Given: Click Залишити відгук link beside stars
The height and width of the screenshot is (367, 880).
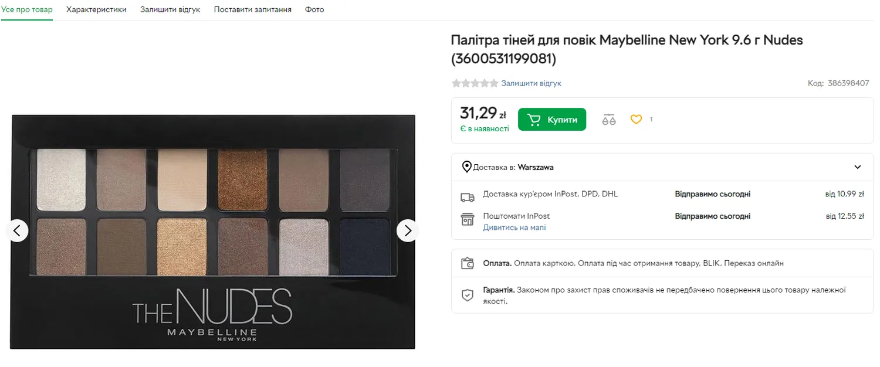Looking at the screenshot, I should [x=531, y=83].
